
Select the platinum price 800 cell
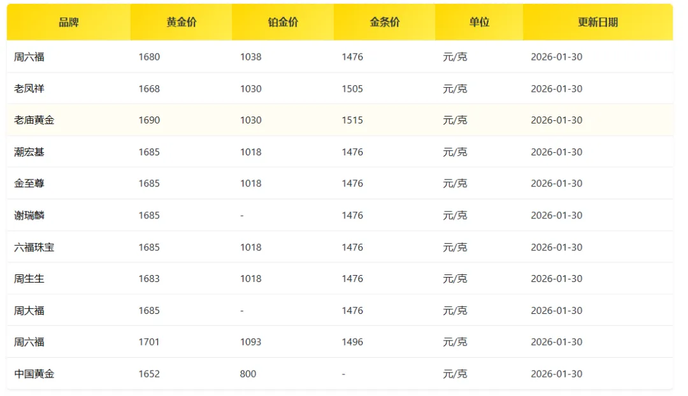point(248,374)
